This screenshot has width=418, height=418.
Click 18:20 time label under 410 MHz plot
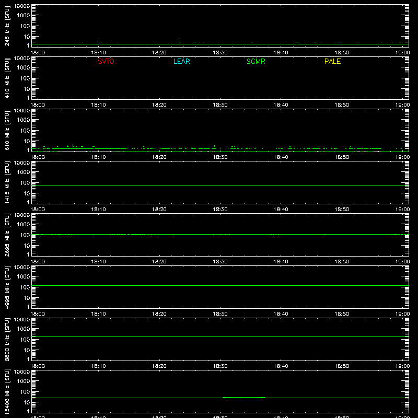pyautogui.click(x=159, y=105)
